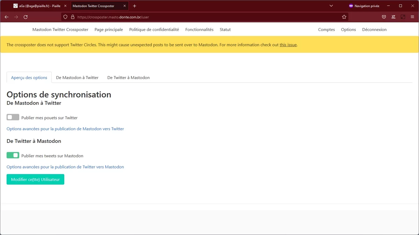Click Mastodon Twitter Crossposter brand link
The width and height of the screenshot is (419, 235).
(x=60, y=30)
